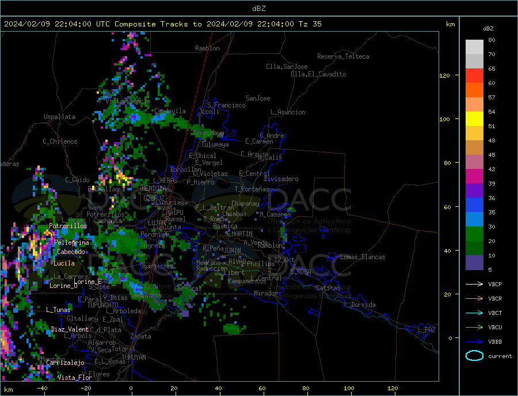
Task: Click the Lucila place label
Action: (x=64, y=263)
